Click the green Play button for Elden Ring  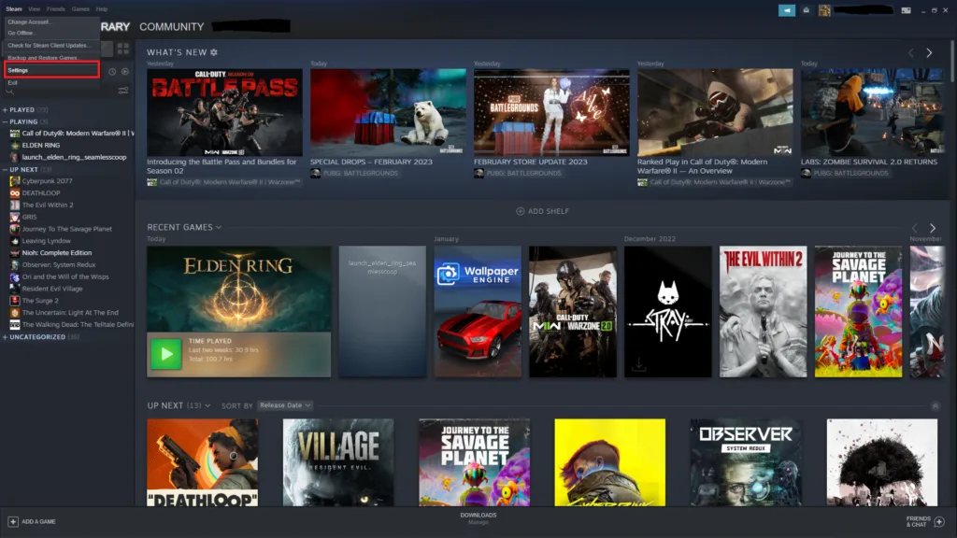tap(166, 354)
